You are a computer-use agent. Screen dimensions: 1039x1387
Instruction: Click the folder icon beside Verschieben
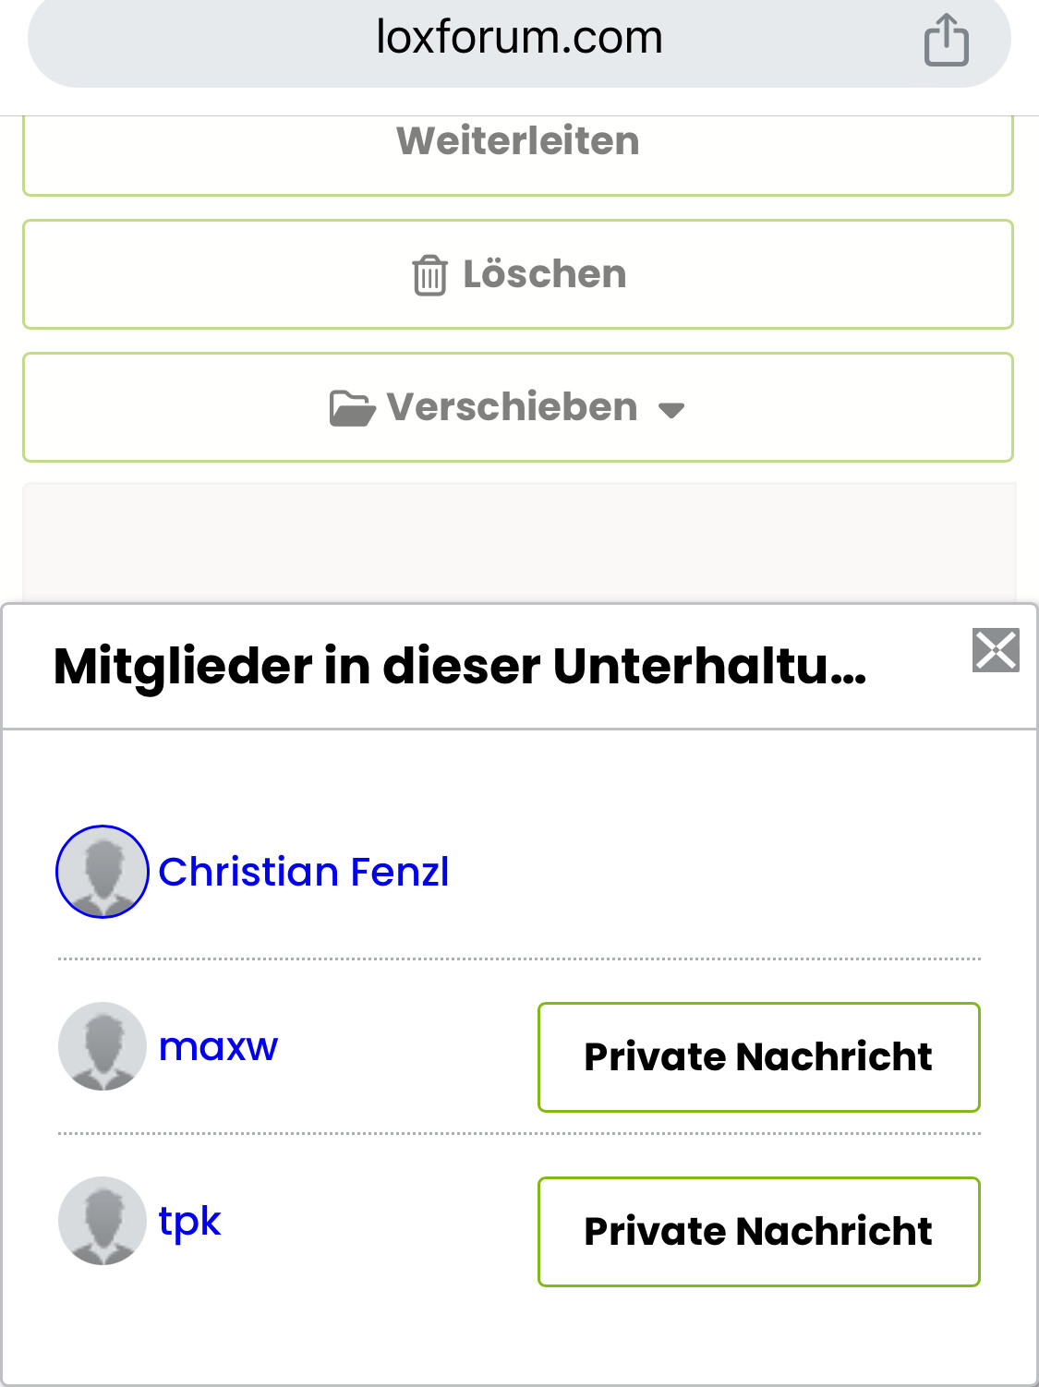point(352,408)
